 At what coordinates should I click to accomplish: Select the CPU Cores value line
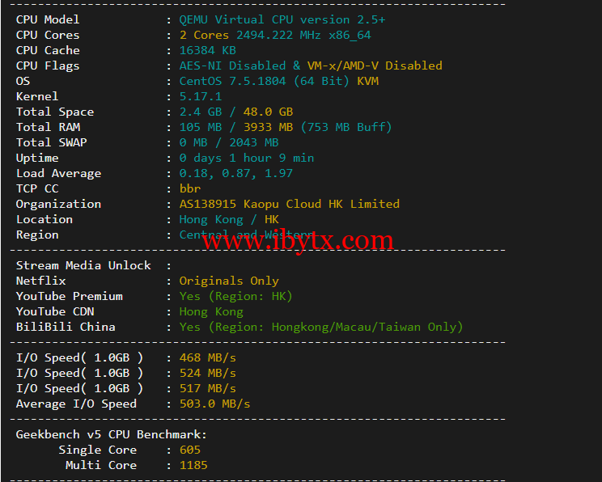[x=275, y=35]
